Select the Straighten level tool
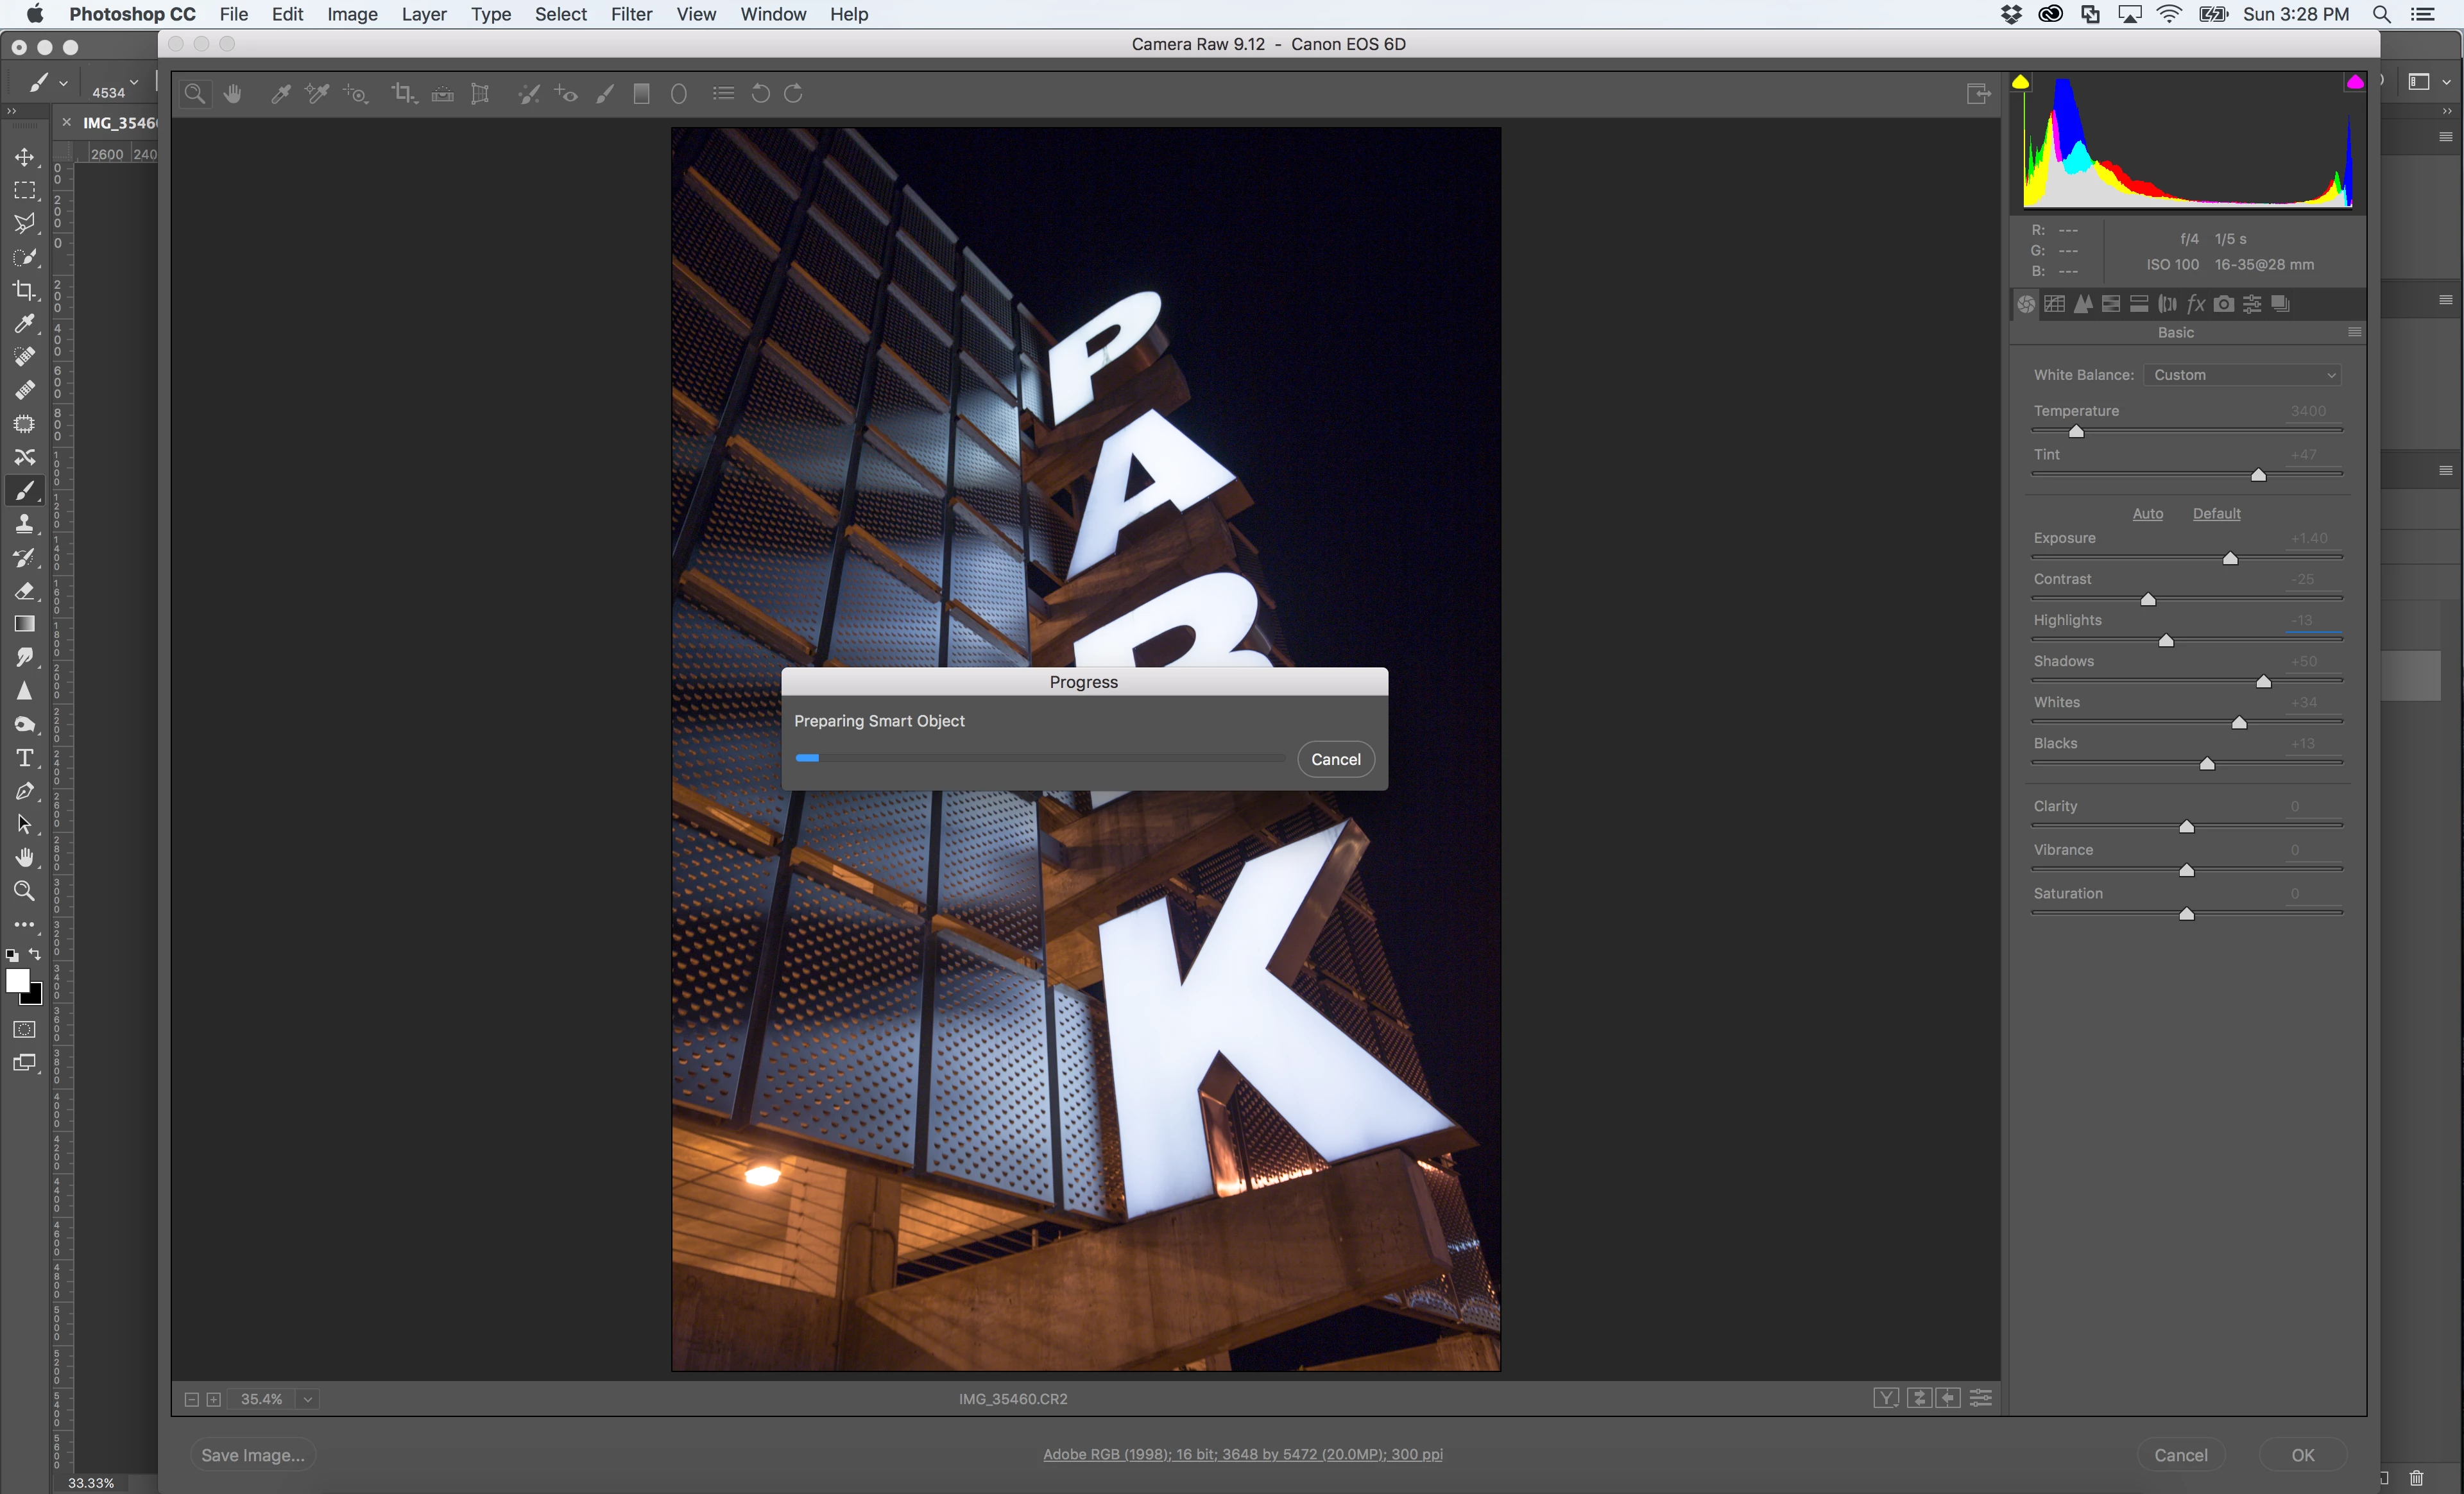This screenshot has height=1494, width=2464. 442,94
